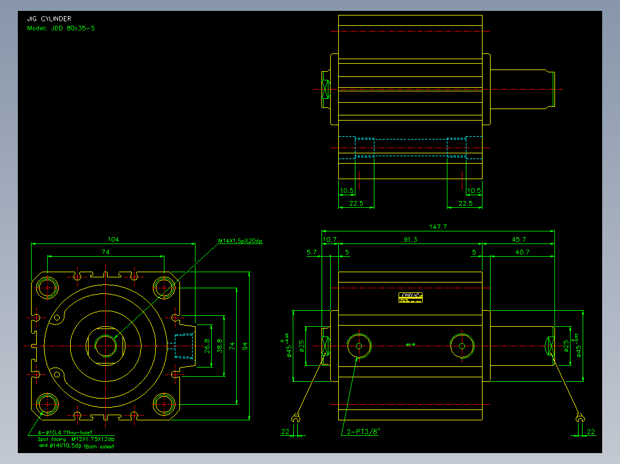Select the ø14X10.5dp Both sides note
Viewport: 620px width, 464px height.
[x=76, y=446]
